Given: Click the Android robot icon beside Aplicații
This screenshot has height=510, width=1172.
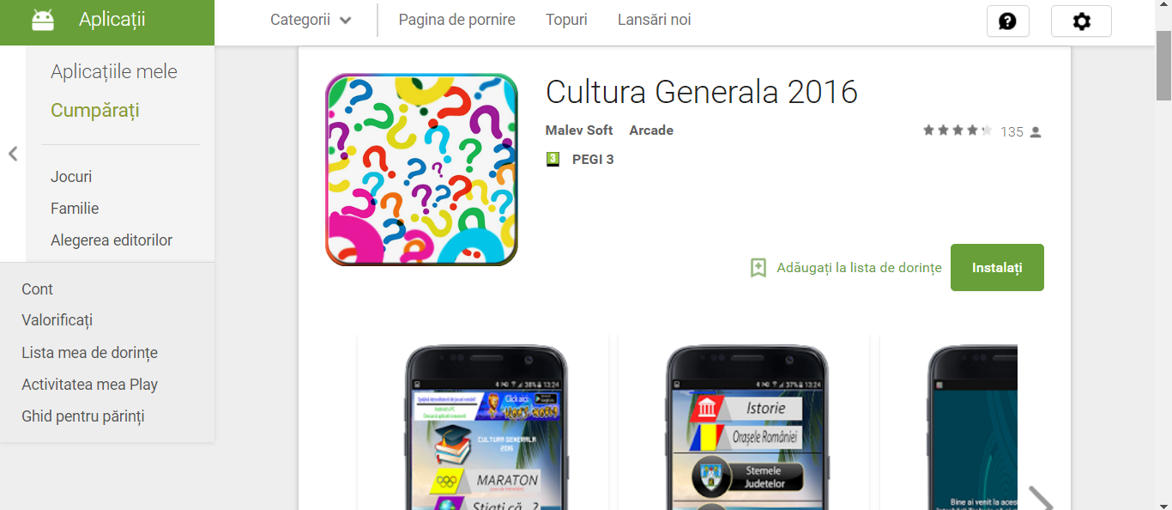Looking at the screenshot, I should tap(43, 21).
